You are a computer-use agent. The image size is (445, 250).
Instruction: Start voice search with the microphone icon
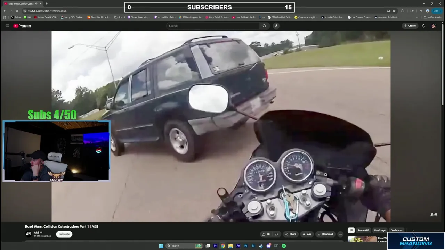pos(276,26)
